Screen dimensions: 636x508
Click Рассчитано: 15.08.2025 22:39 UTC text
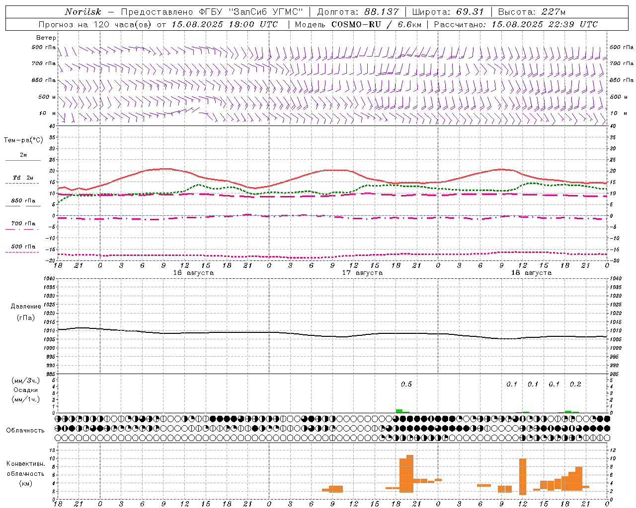click(x=516, y=24)
